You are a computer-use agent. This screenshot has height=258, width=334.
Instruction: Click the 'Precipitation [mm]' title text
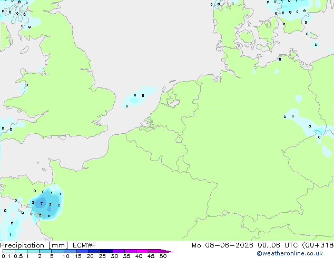34,245
